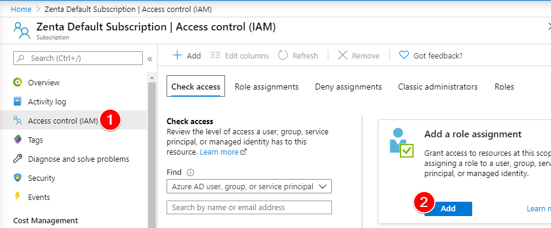Click the subscription people icon in header

coord(21,30)
